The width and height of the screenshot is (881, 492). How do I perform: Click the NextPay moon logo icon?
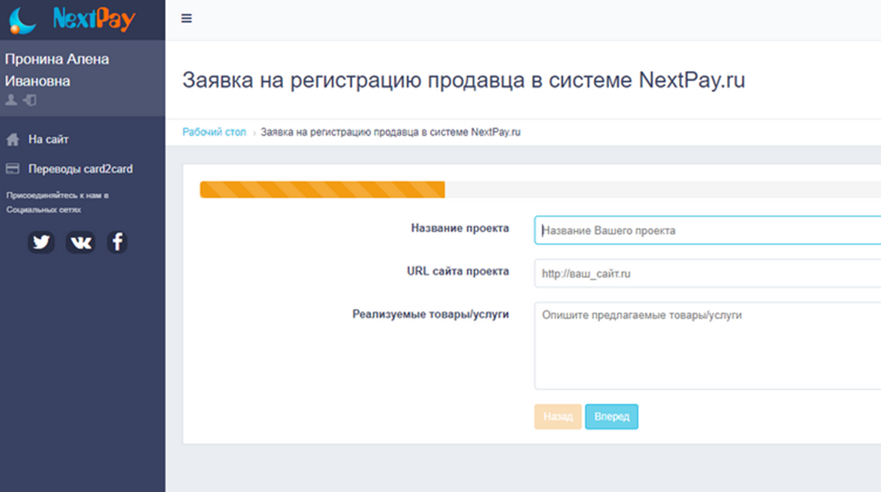pos(22,19)
